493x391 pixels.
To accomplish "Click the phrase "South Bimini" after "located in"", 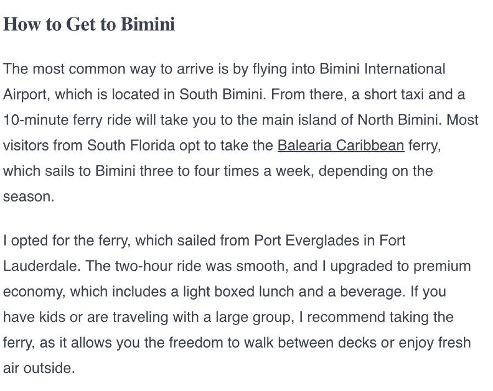I will click(x=221, y=94).
